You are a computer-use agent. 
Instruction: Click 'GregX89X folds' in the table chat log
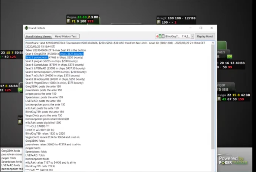click(11, 151)
